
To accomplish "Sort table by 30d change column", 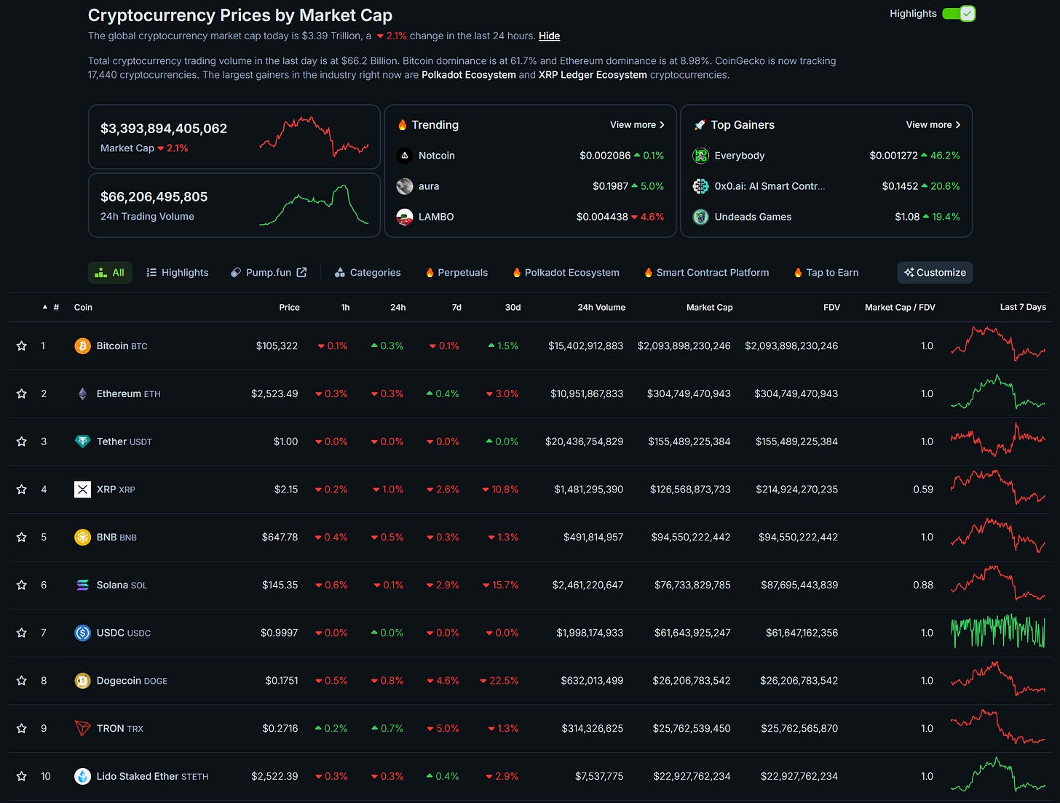I will (513, 308).
